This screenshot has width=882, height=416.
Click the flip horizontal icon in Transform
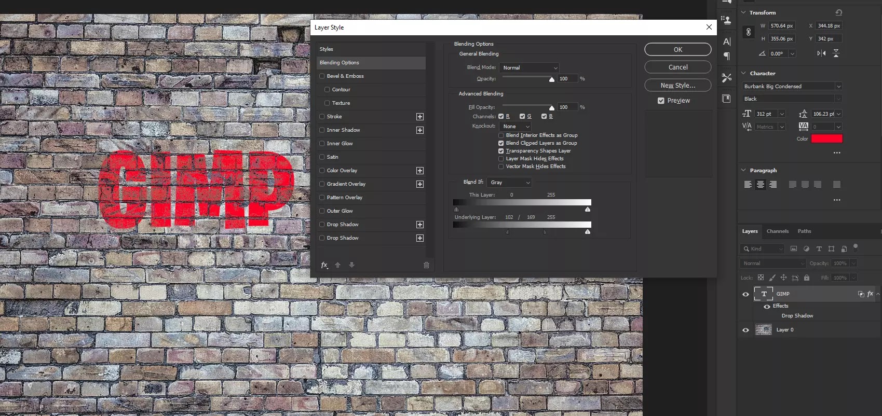(821, 53)
